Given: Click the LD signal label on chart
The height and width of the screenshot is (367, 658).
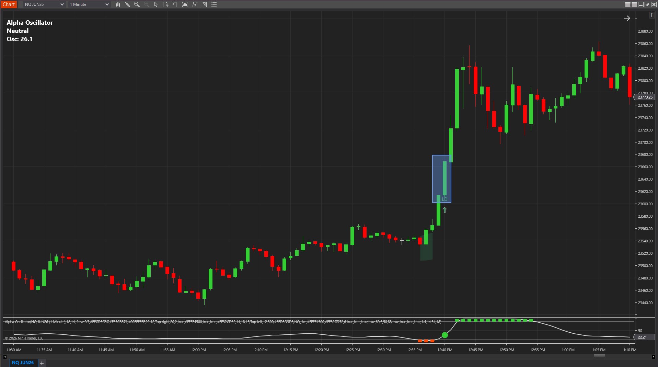Looking at the screenshot, I should (x=445, y=199).
